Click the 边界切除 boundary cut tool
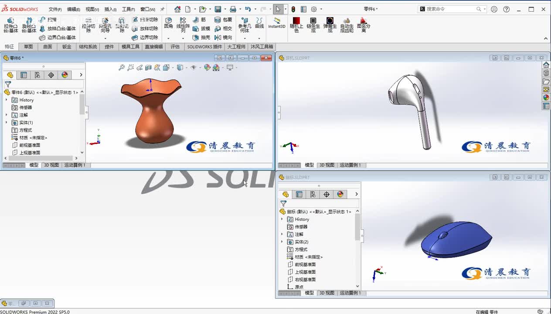The height and width of the screenshot is (314, 551). [x=145, y=38]
